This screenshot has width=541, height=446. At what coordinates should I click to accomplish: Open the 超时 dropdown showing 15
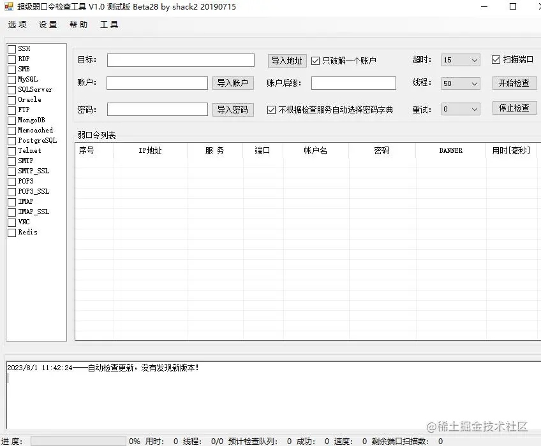point(461,60)
